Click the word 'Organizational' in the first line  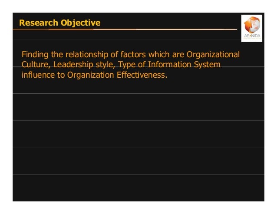point(214,55)
